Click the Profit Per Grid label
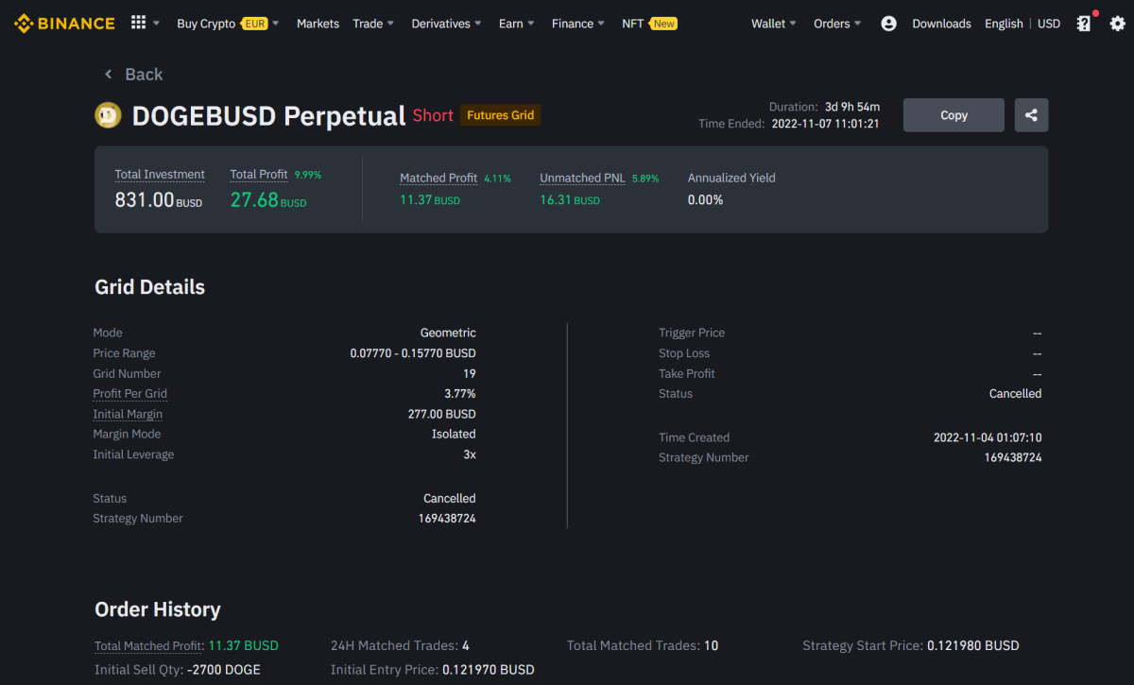1134x685 pixels. (x=129, y=394)
